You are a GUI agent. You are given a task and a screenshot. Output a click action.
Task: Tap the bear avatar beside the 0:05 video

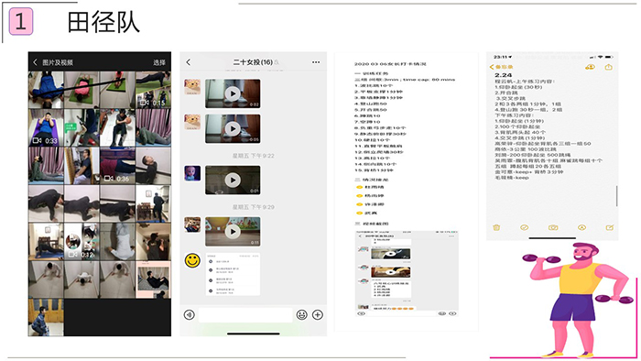coord(192,122)
